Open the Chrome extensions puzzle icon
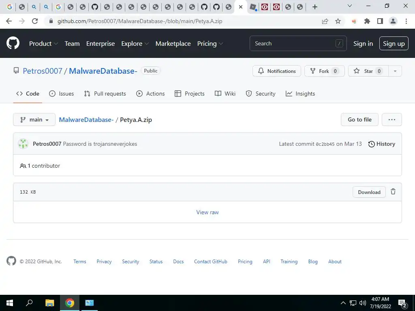415x311 pixels. (x=367, y=21)
